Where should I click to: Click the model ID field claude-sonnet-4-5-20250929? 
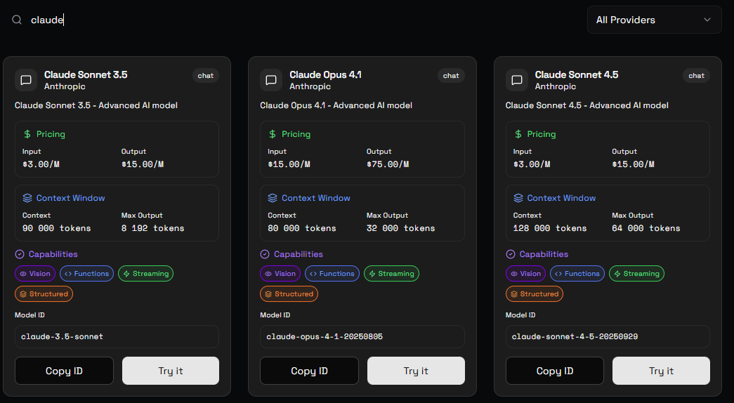pyautogui.click(x=608, y=336)
